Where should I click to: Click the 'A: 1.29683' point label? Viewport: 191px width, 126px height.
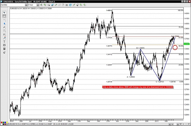coord(131,77)
